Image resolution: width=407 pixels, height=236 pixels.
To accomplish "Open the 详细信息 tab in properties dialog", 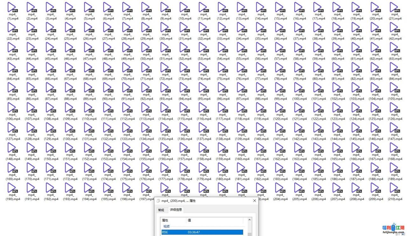I will [x=176, y=210].
